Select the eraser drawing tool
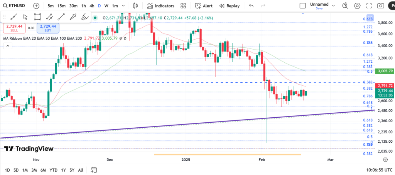The height and width of the screenshot is (175, 395). coord(85,17)
